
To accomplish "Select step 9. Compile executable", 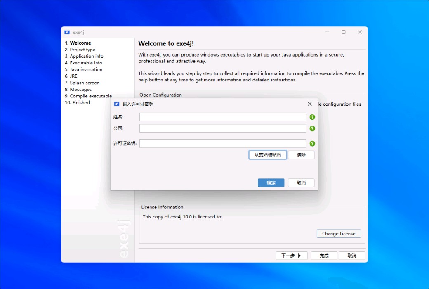I will (88, 96).
